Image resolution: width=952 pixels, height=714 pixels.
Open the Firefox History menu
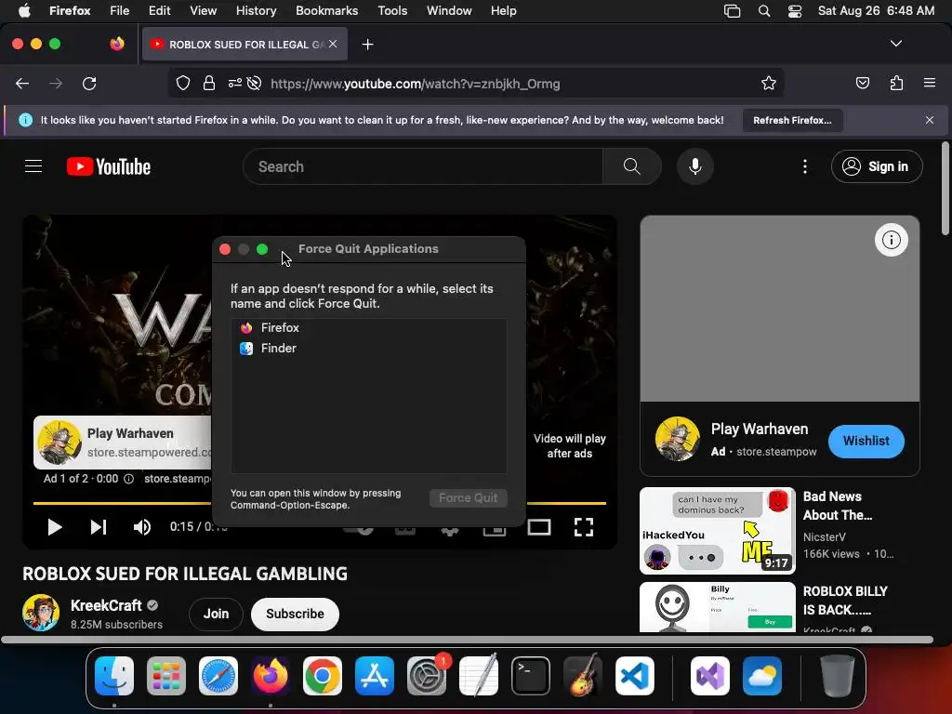(x=256, y=11)
